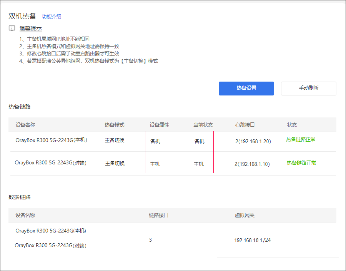Image resolution: width=346 pixels, height=271 pixels.
Task: Click the 热备模式 column header
Action: tap(114, 125)
